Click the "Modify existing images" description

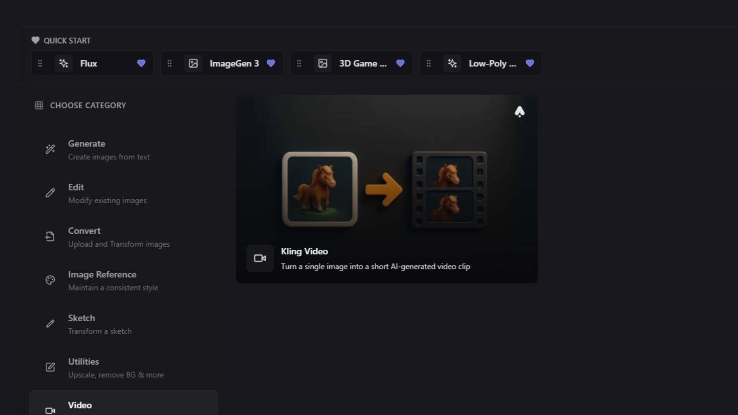(x=107, y=200)
